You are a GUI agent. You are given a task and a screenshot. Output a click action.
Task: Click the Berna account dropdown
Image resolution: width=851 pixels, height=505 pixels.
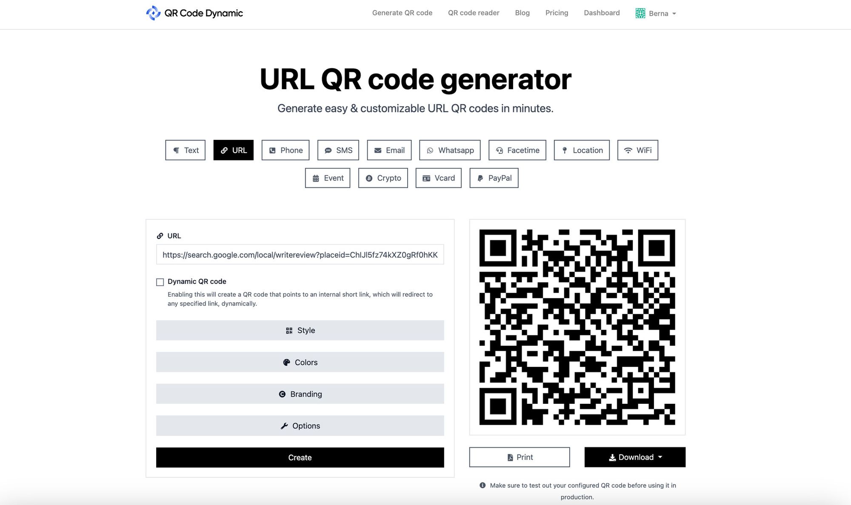tap(656, 13)
